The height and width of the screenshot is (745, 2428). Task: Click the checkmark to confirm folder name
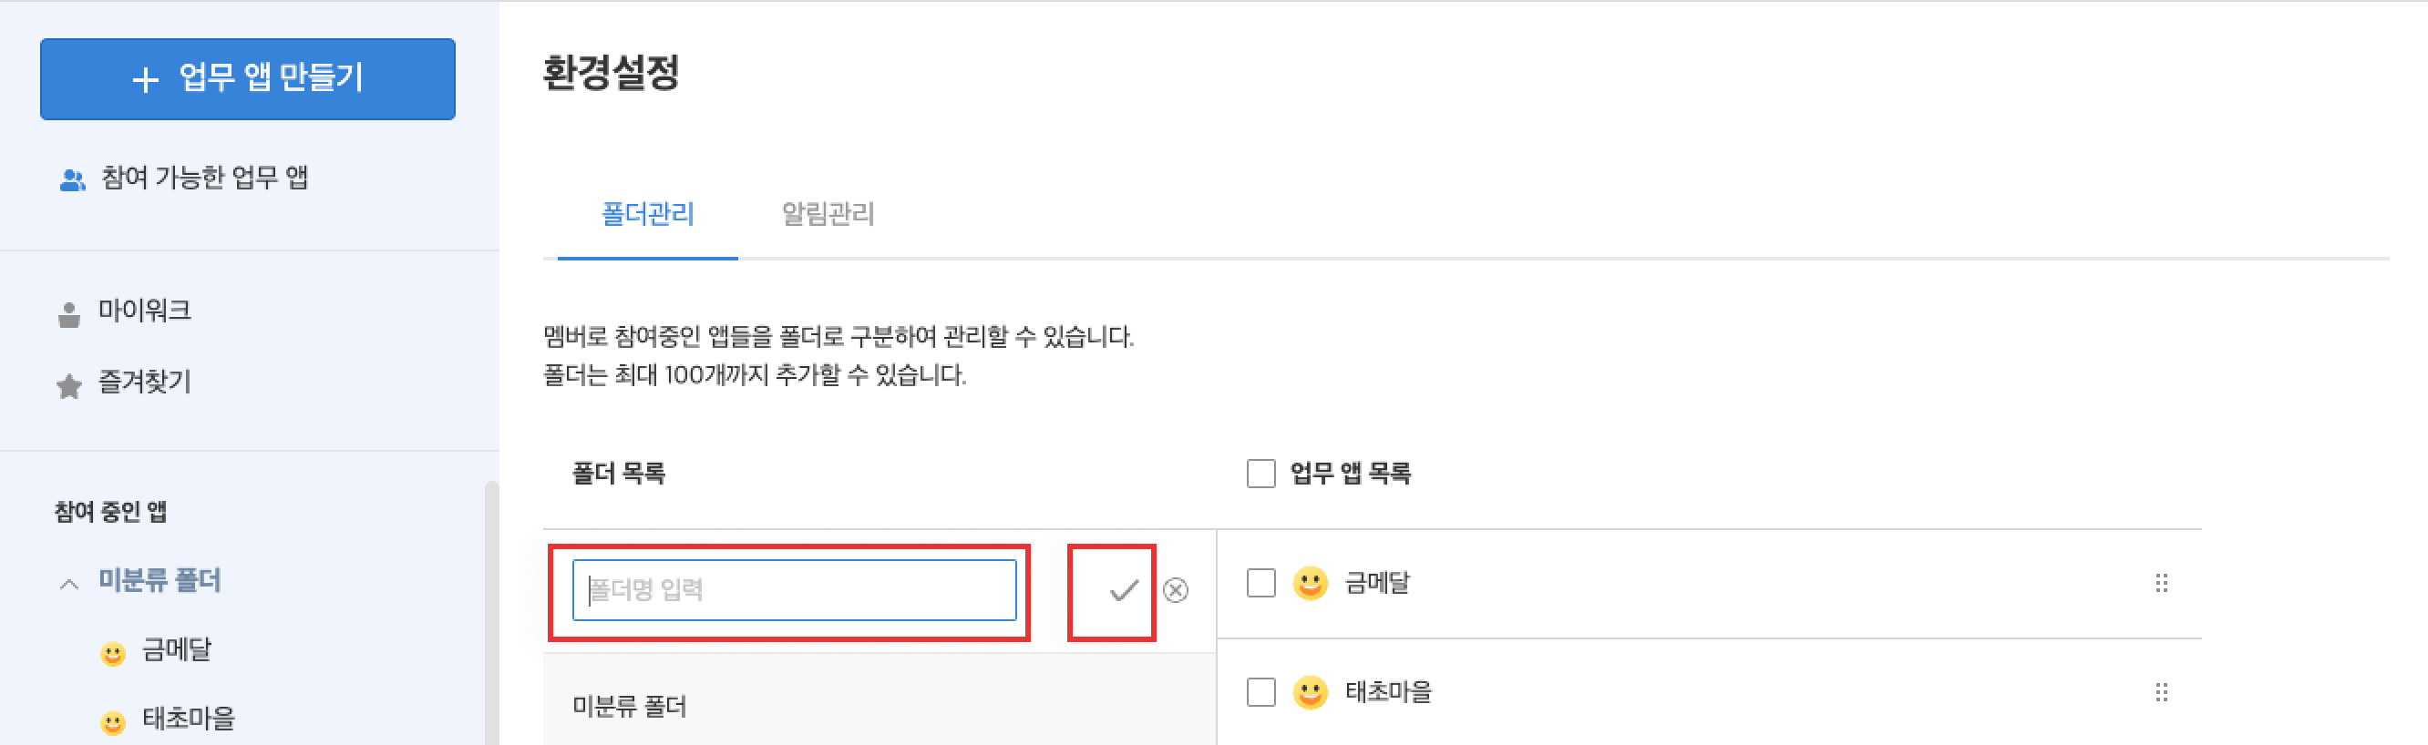(x=1123, y=590)
